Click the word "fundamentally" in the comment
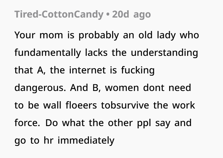223x158 pixels. pyautogui.click(x=47, y=53)
